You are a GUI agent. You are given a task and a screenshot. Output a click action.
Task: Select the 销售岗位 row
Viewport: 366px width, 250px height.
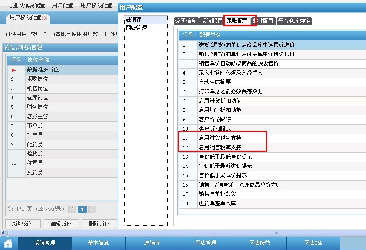pyautogui.click(x=63, y=88)
